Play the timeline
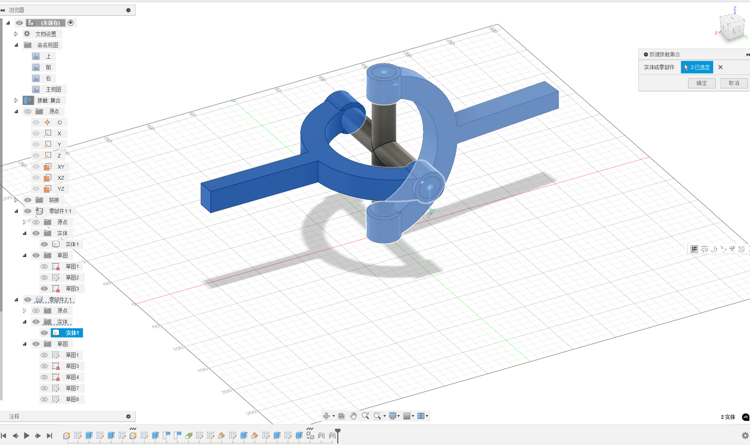Image resolution: width=750 pixels, height=445 pixels. tap(27, 435)
